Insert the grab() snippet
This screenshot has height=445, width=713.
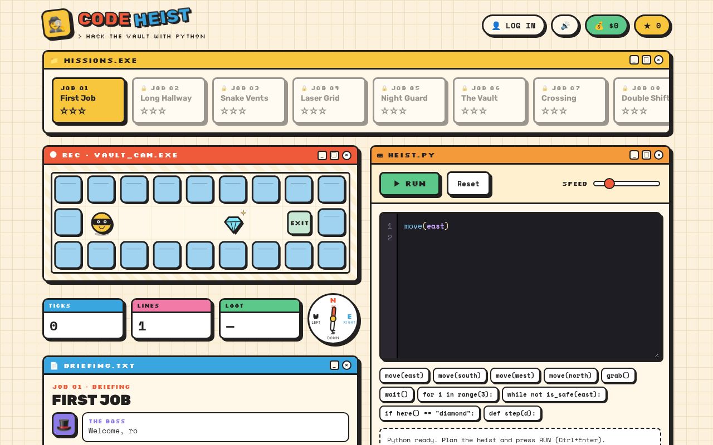(x=618, y=375)
